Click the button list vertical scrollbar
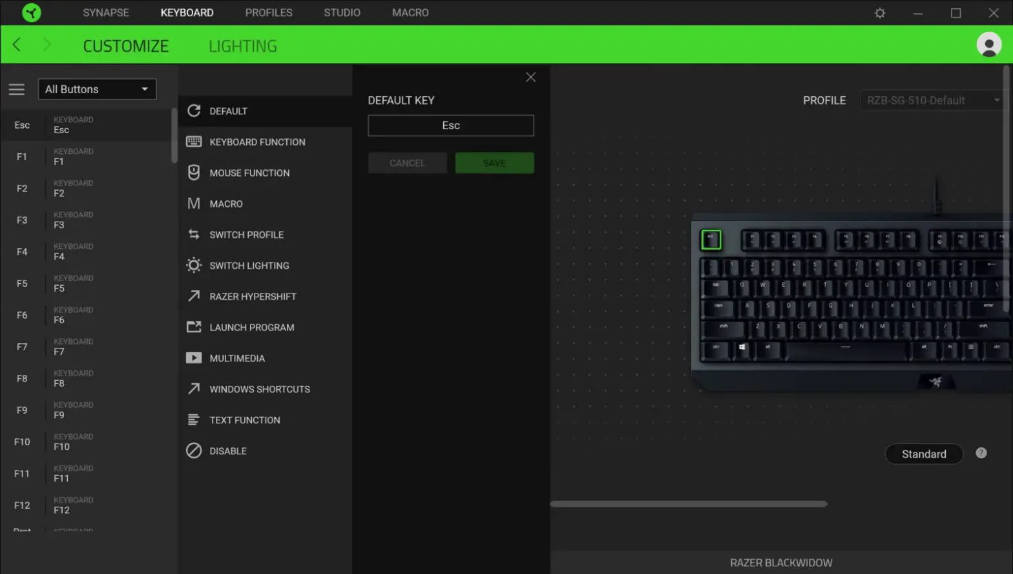The height and width of the screenshot is (574, 1013). tap(174, 136)
